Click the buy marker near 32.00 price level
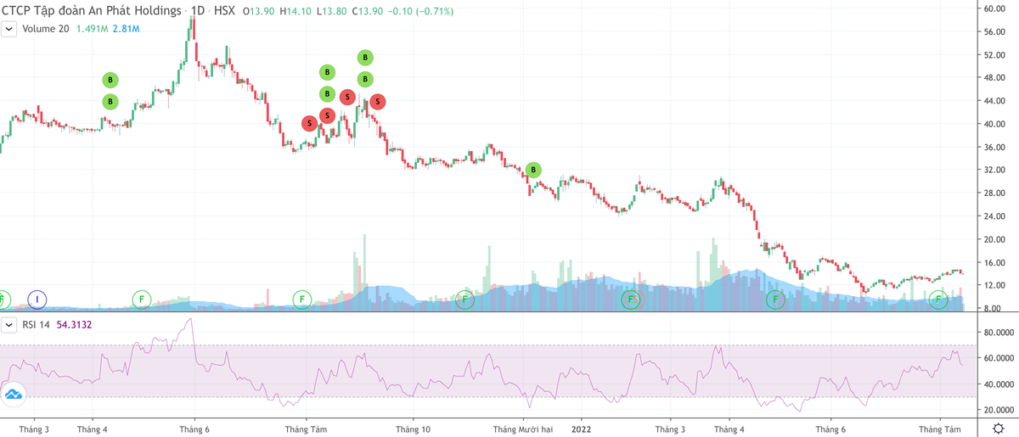Screen dimensions: 1019x437 (532, 170)
